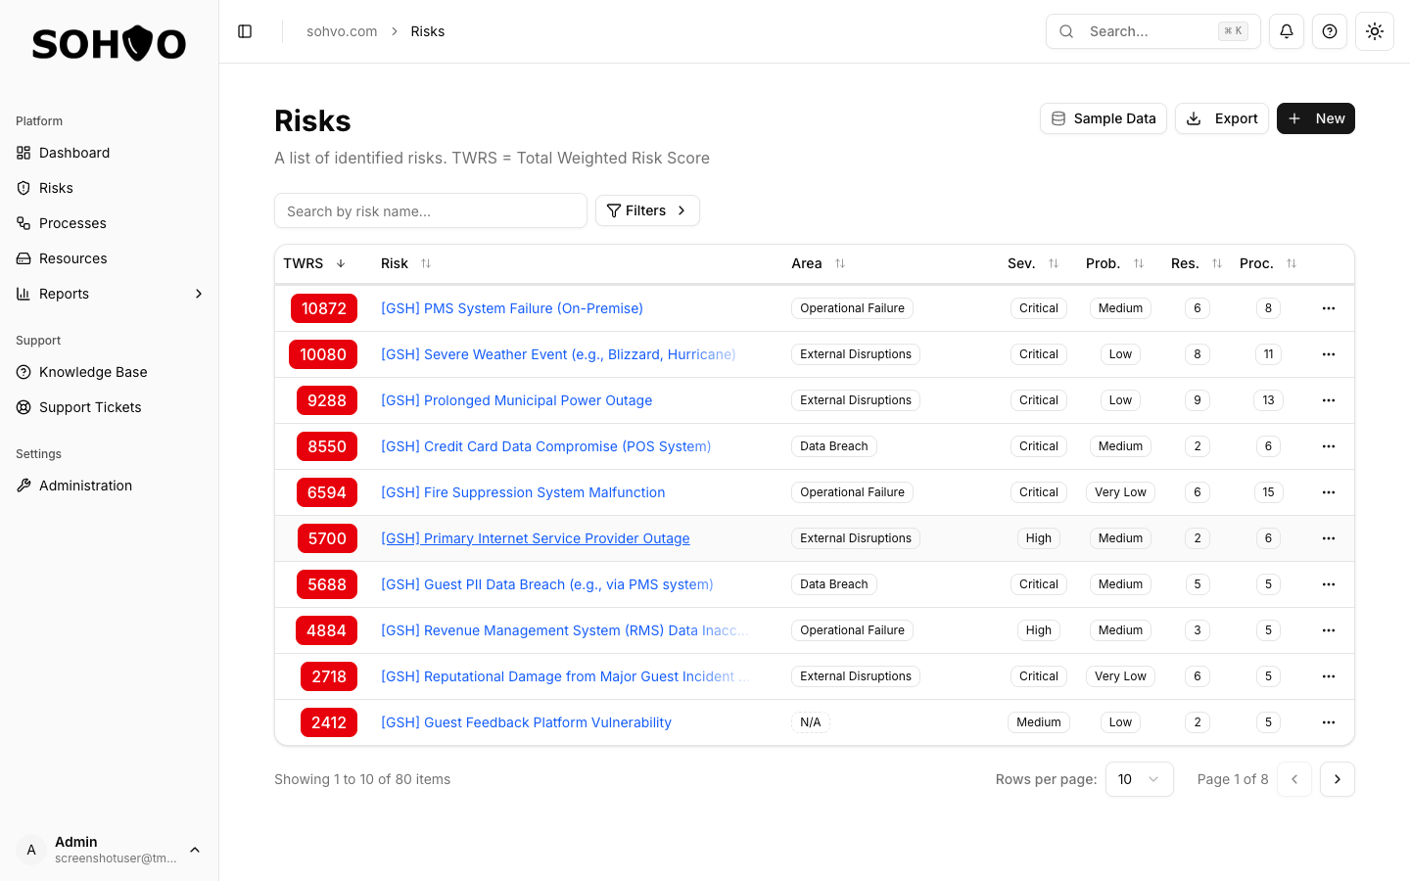Image resolution: width=1410 pixels, height=881 pixels.
Task: Open the help question mark icon
Action: tap(1330, 31)
